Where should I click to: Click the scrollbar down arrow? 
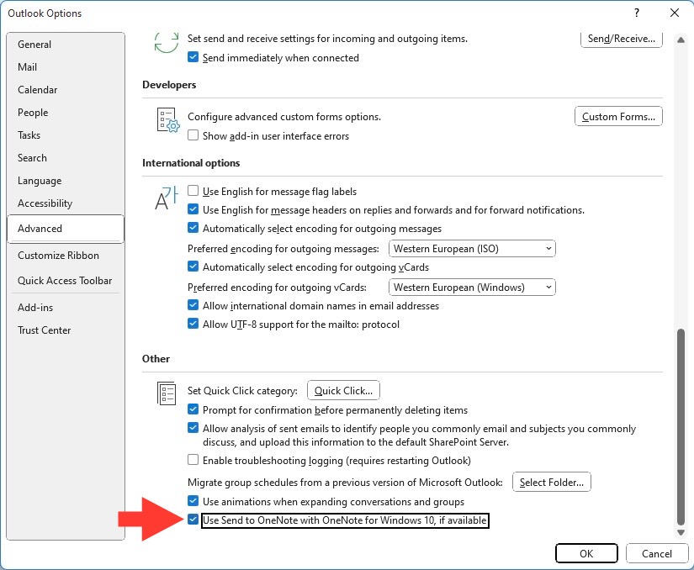coord(681,532)
